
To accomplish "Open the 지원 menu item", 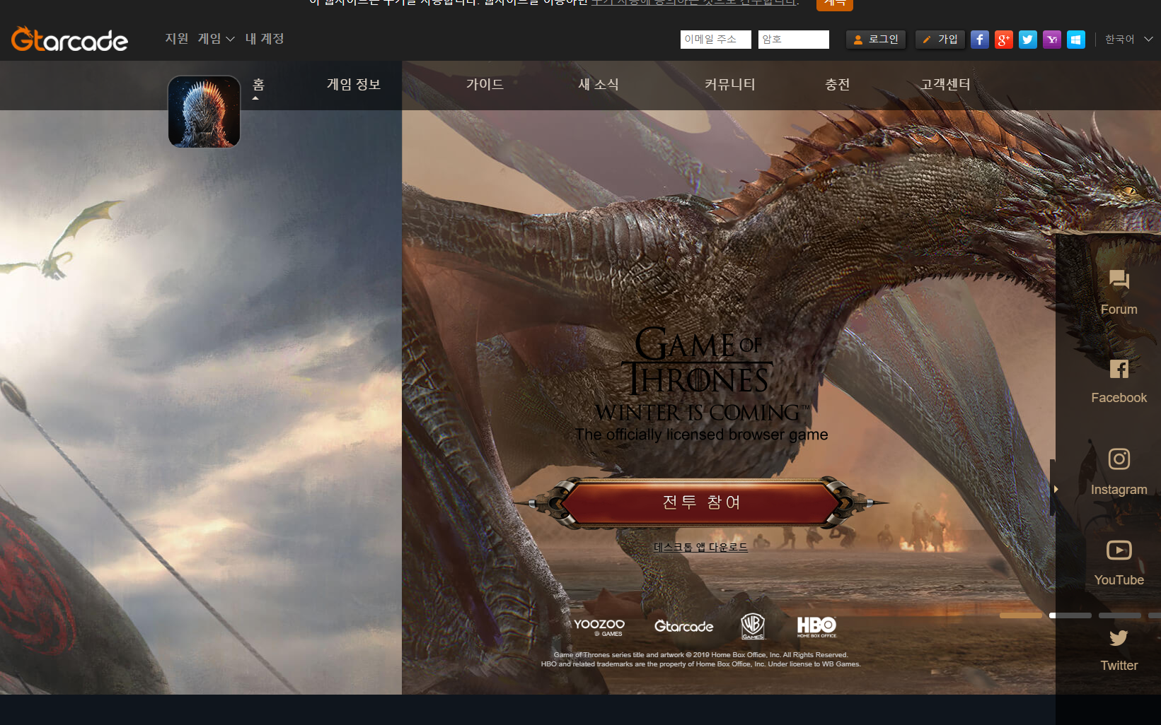I will point(177,39).
